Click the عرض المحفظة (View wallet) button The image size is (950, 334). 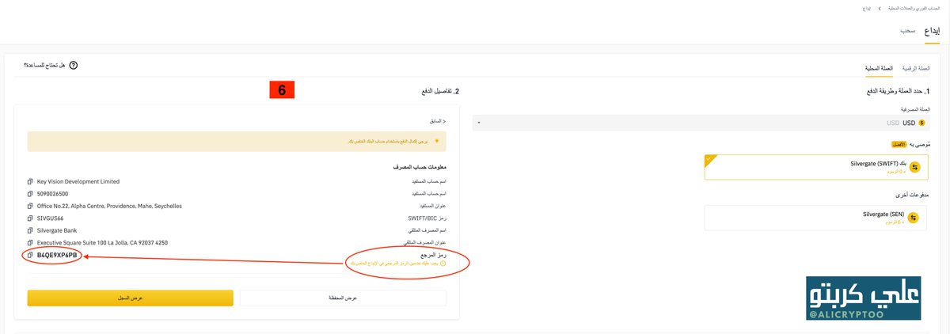[344, 298]
